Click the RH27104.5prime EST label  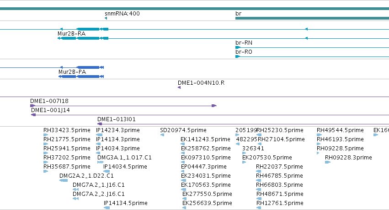[x=281, y=139]
